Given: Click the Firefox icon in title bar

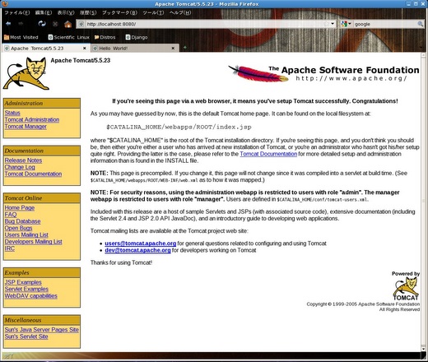Looking at the screenshot, I should click(x=5, y=4).
